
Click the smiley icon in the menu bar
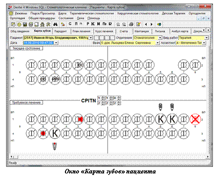click(11, 13)
